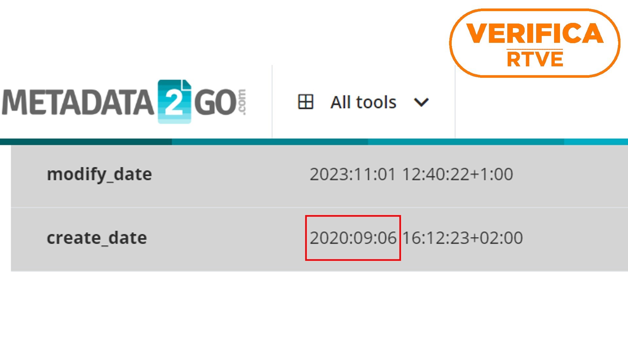Click the vertical .com text in logo
The image size is (628, 353).
pyautogui.click(x=242, y=102)
